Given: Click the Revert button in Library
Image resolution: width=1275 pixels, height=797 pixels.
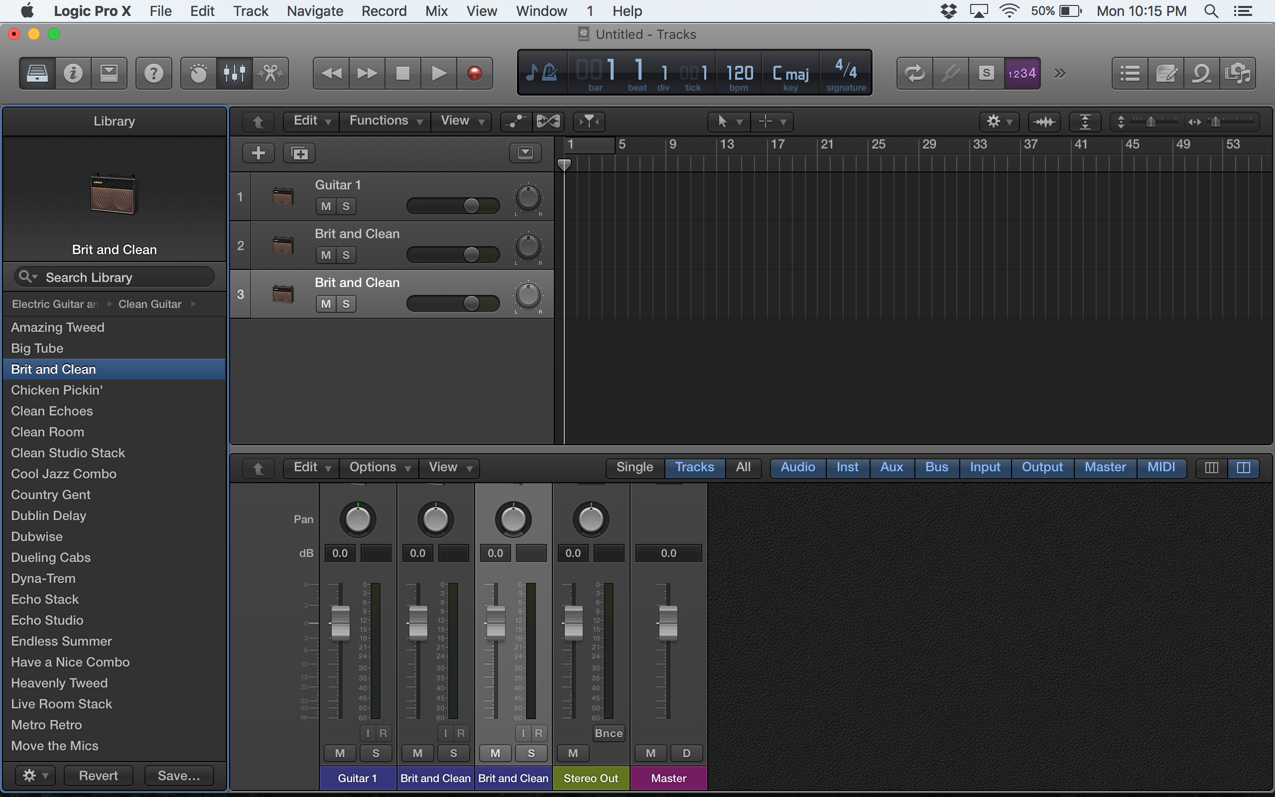Looking at the screenshot, I should click(98, 776).
